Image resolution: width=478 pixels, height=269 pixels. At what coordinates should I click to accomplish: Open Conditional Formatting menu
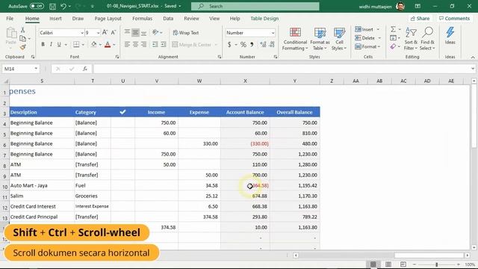(x=295, y=39)
